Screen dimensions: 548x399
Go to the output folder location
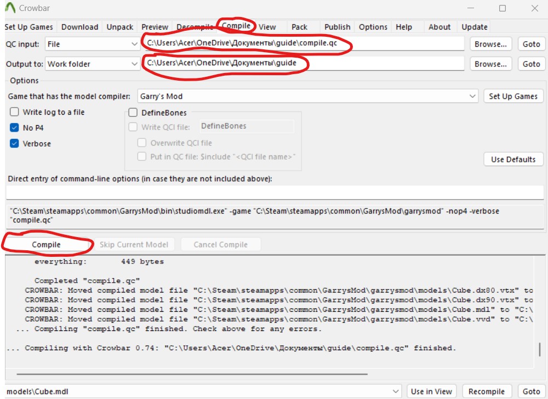(x=531, y=64)
